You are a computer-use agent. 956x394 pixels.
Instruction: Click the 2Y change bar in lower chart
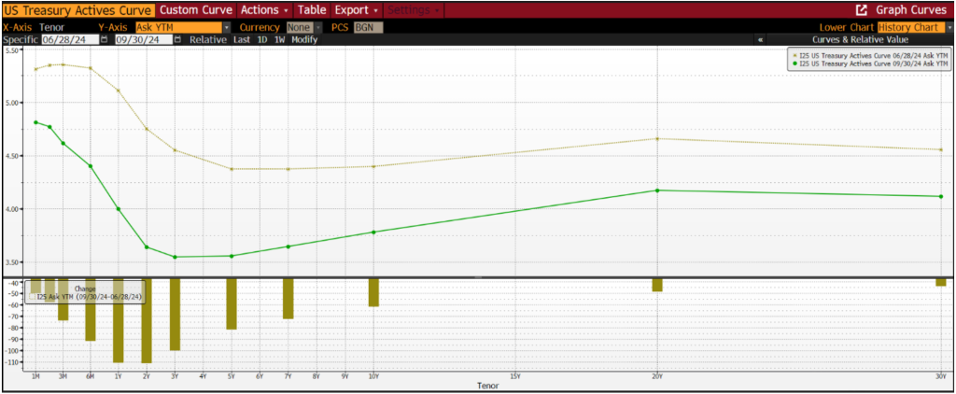coord(147,321)
